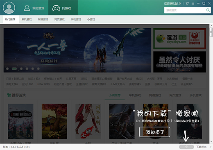Viewport: 213px width, 150px height.
Task: Select the third banner carousel dot
Action: coord(21,68)
